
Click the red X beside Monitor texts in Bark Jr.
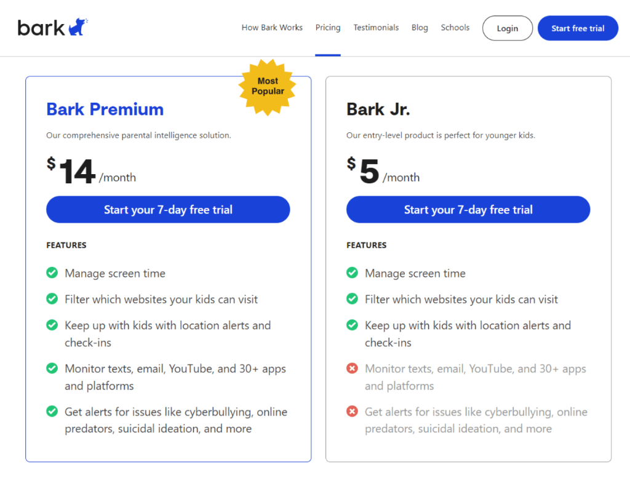pyautogui.click(x=353, y=368)
